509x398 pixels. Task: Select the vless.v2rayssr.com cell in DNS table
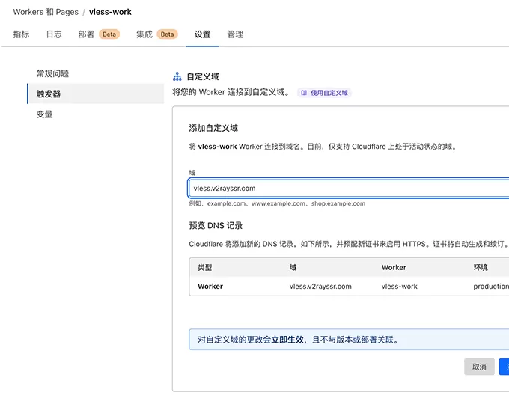(320, 287)
